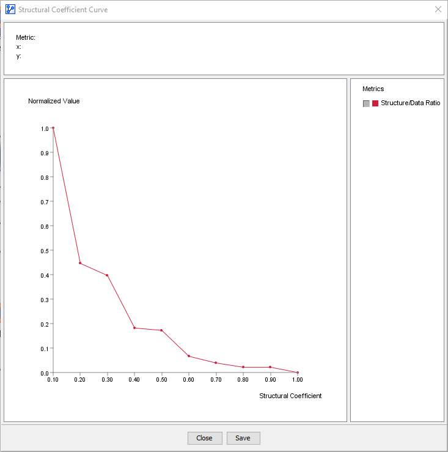
Task: Select the curve data point at 0.80
Action: (243, 367)
